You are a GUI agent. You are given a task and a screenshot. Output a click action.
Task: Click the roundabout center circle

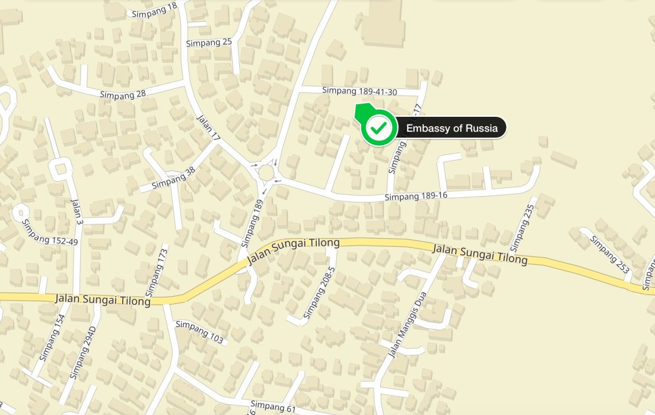(x=266, y=173)
